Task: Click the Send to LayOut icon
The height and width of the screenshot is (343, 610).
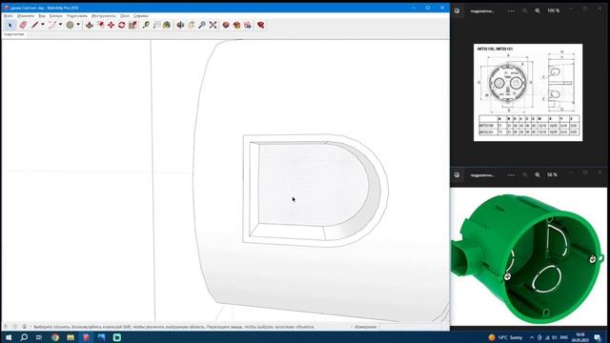Action: pos(248,26)
